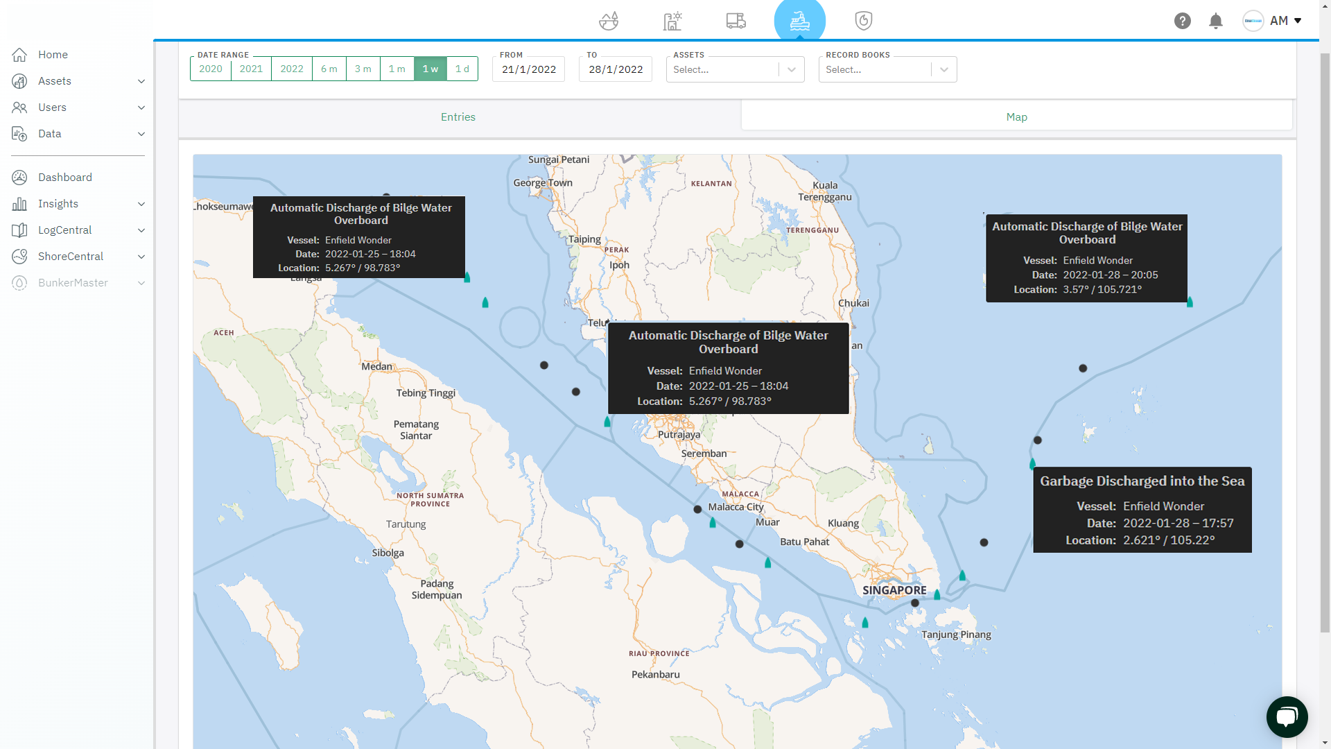
Task: Open the Record Books filter dropdown
Action: pos(888,69)
